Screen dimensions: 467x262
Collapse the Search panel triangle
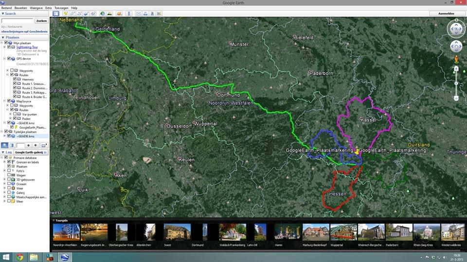click(x=3, y=14)
